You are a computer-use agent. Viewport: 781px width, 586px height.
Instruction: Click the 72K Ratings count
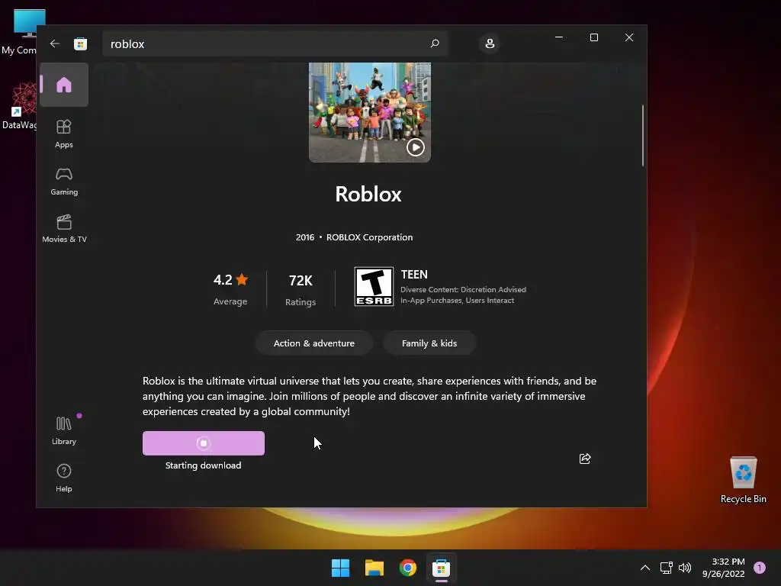coord(301,289)
